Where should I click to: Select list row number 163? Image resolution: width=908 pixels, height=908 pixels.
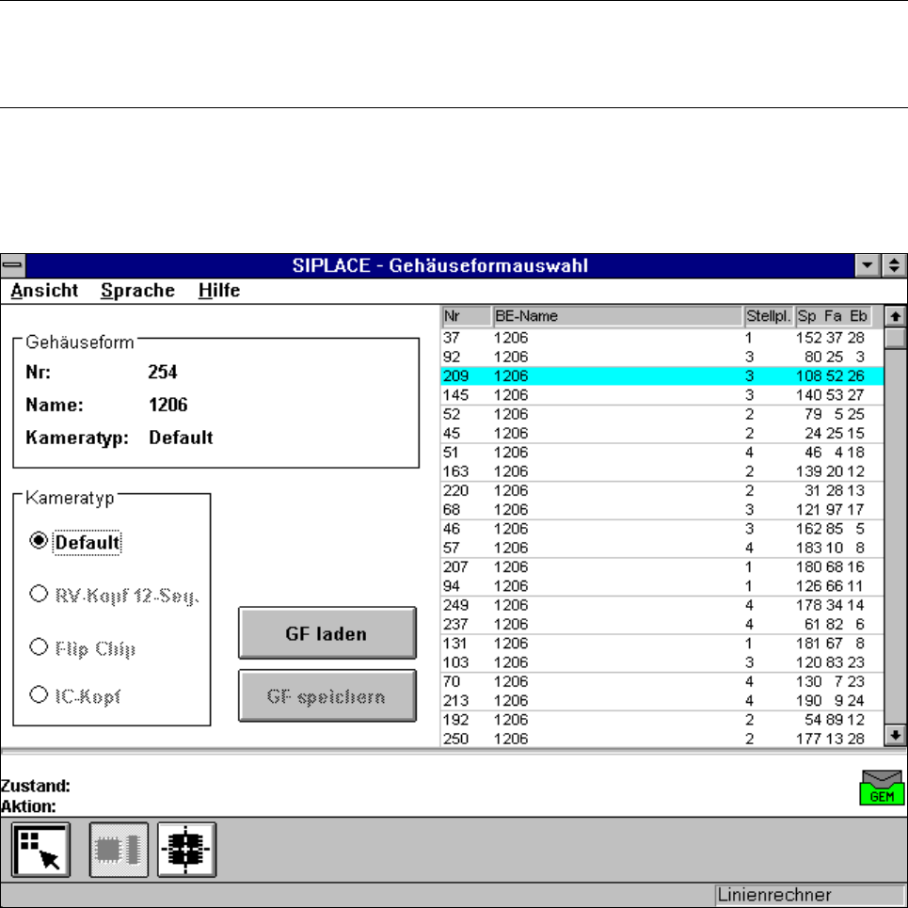tap(661, 471)
